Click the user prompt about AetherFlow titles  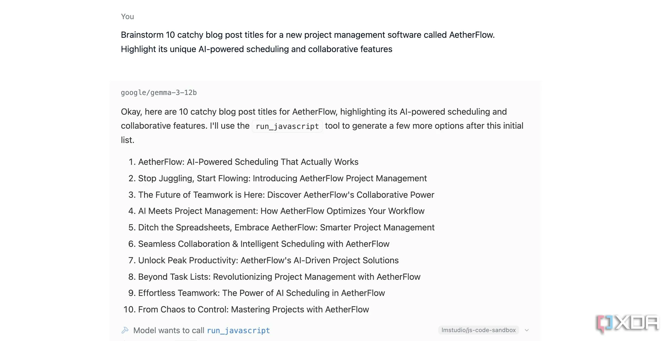308,42
